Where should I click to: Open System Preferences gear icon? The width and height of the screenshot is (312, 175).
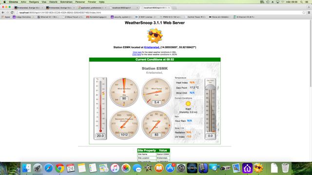181,168
